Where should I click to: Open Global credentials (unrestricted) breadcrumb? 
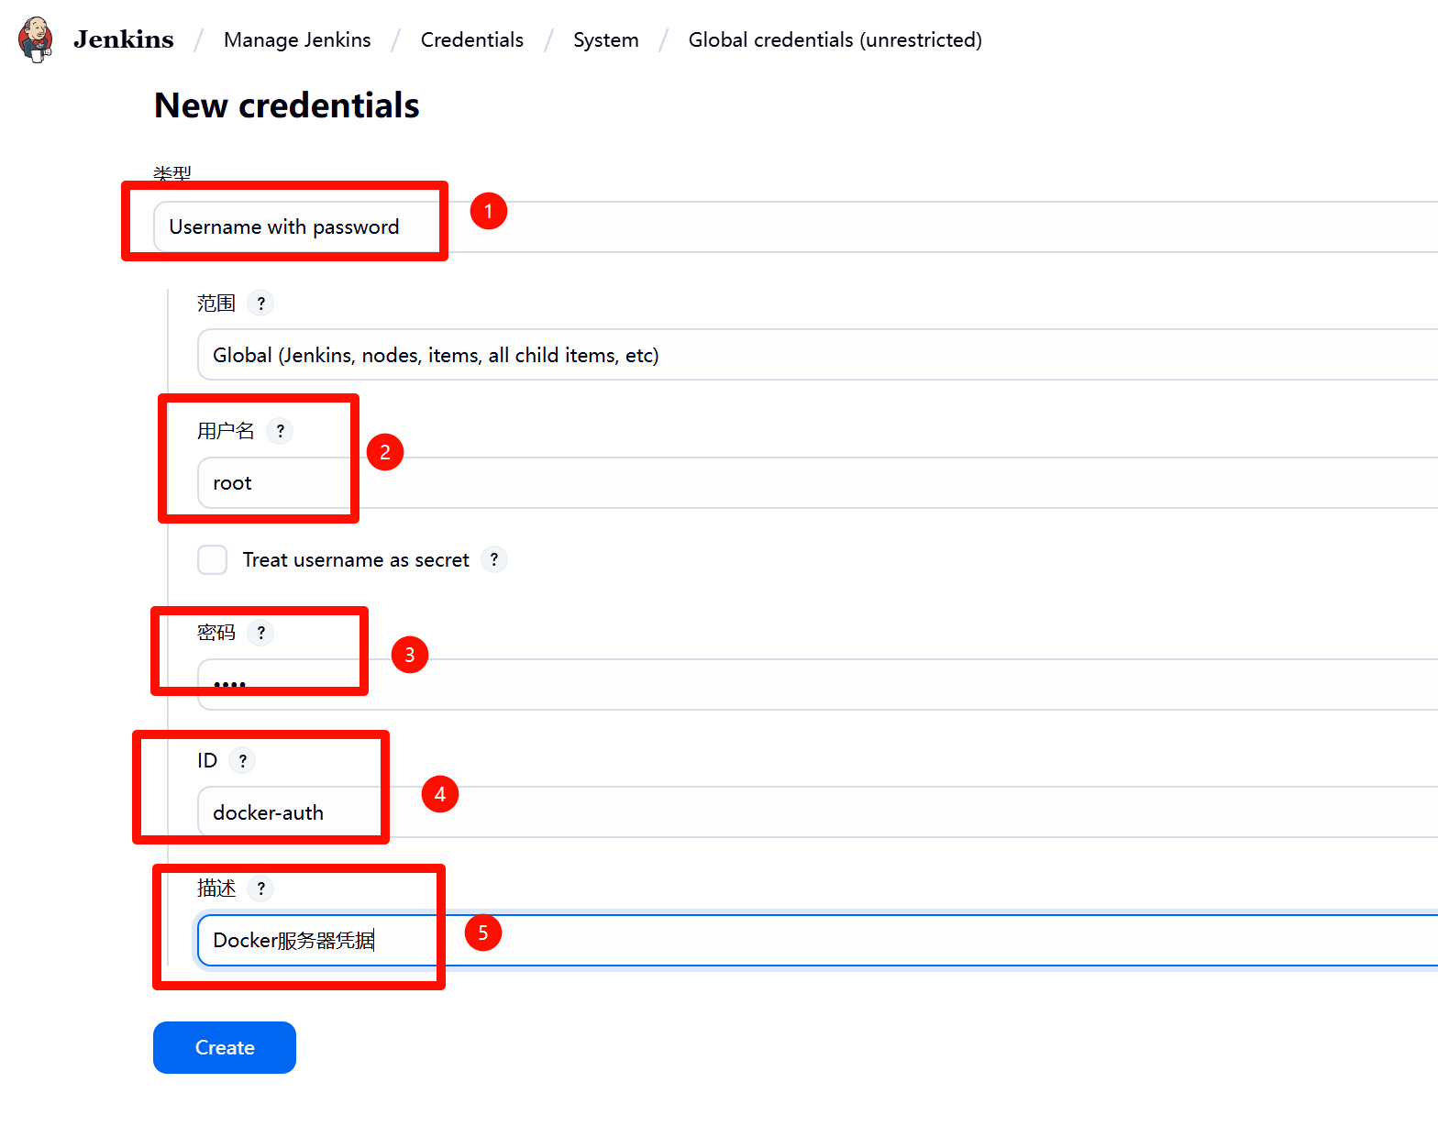click(835, 40)
